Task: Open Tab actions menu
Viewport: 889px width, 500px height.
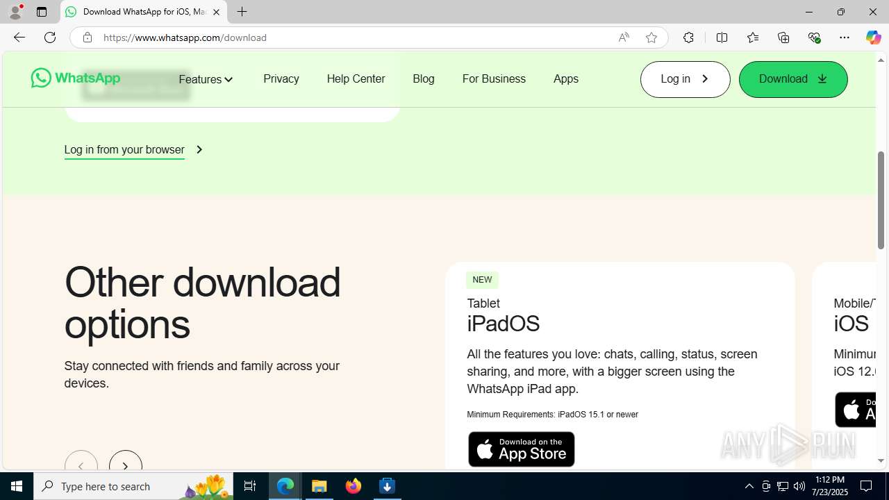Action: pyautogui.click(x=42, y=12)
